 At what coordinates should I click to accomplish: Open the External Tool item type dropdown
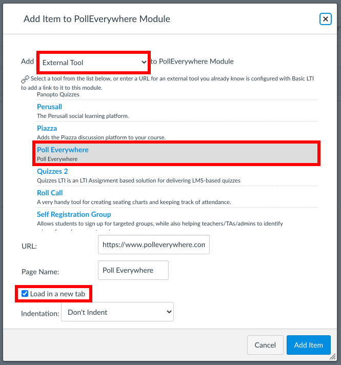92,62
